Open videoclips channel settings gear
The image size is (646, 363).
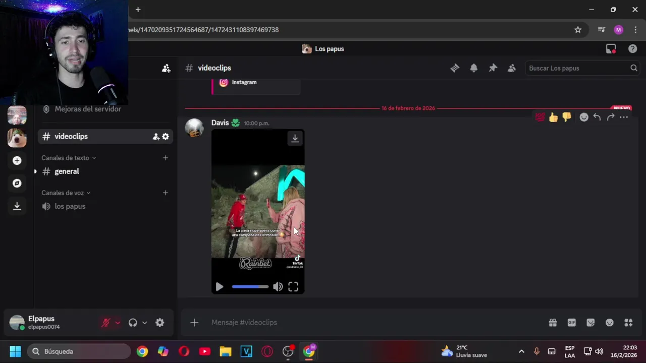166,137
